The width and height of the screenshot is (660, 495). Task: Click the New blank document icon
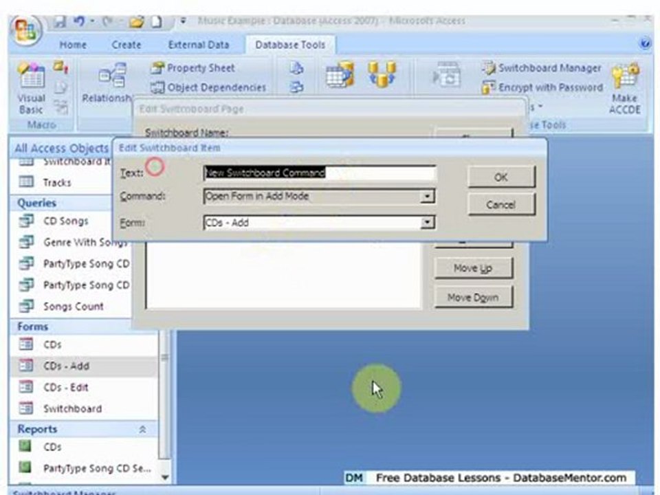point(157,21)
